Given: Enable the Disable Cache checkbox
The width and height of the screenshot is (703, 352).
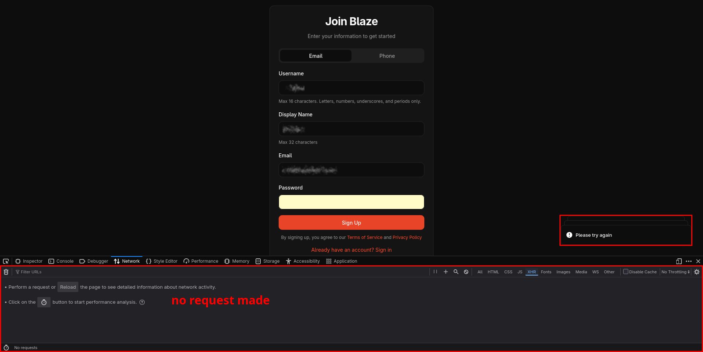Looking at the screenshot, I should point(626,272).
